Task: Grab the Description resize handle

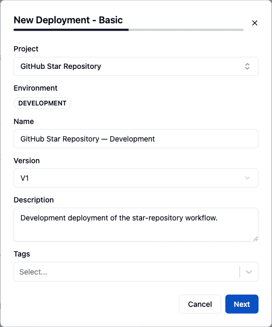Action: pyautogui.click(x=256, y=238)
